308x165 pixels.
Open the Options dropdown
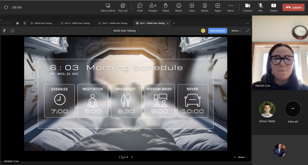(x=236, y=31)
